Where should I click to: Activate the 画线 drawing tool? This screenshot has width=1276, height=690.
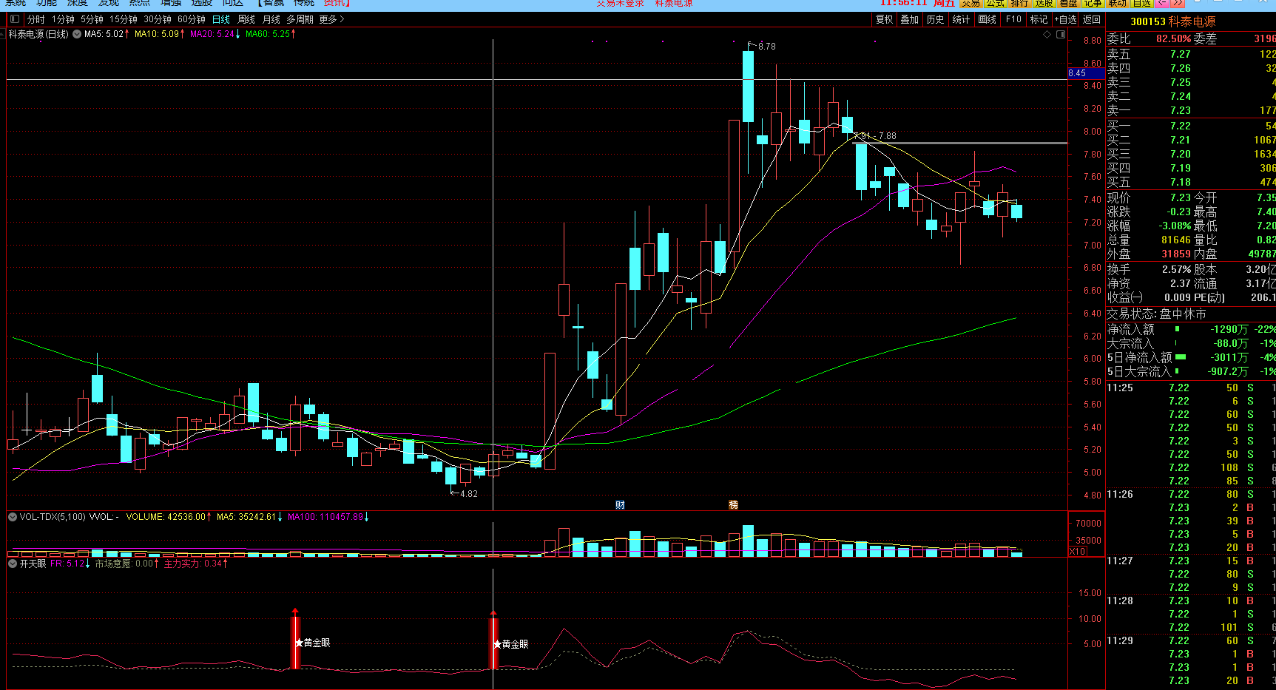click(x=987, y=19)
